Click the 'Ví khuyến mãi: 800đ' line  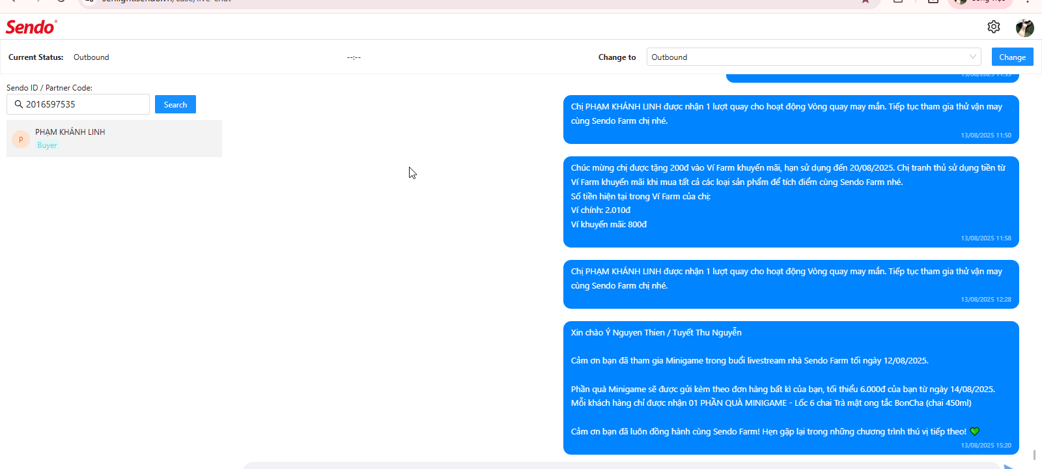click(x=609, y=225)
